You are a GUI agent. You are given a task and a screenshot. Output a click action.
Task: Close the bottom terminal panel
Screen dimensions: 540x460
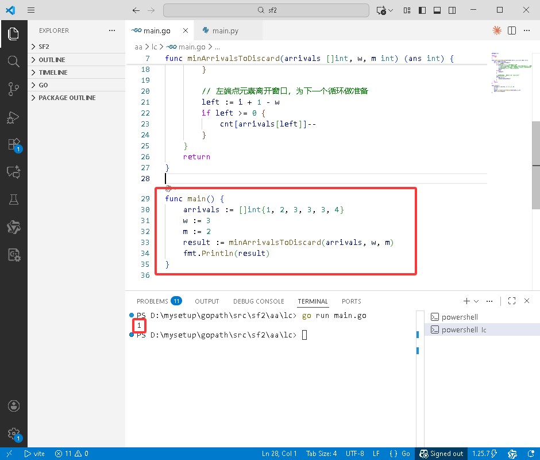click(x=527, y=301)
